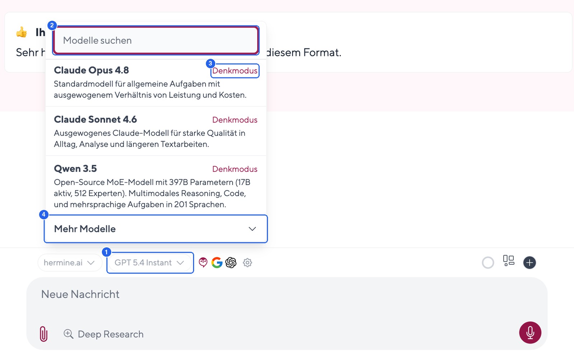The height and width of the screenshot is (361, 574).
Task: Attach a file with paperclip icon
Action: 43,334
